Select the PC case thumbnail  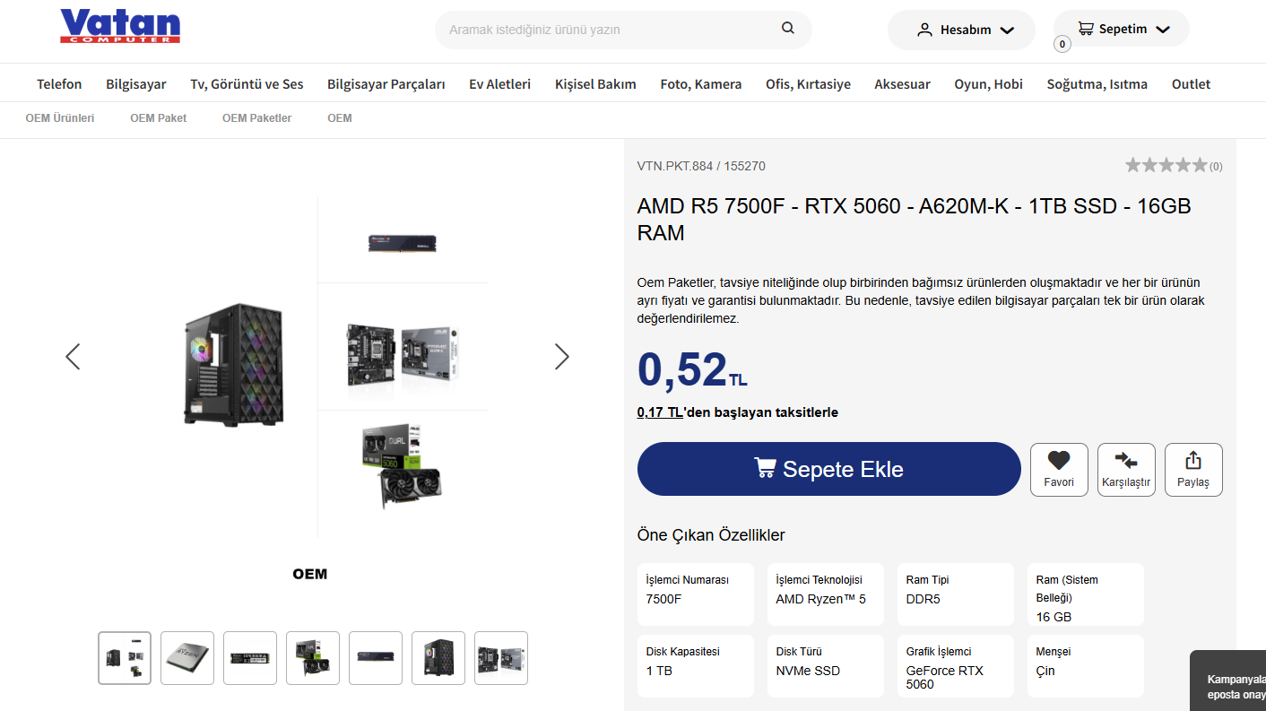(x=438, y=658)
